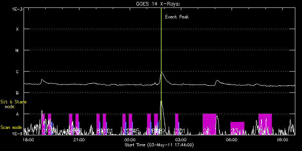Click upper X-ray curve peak at C level

coord(162,72)
